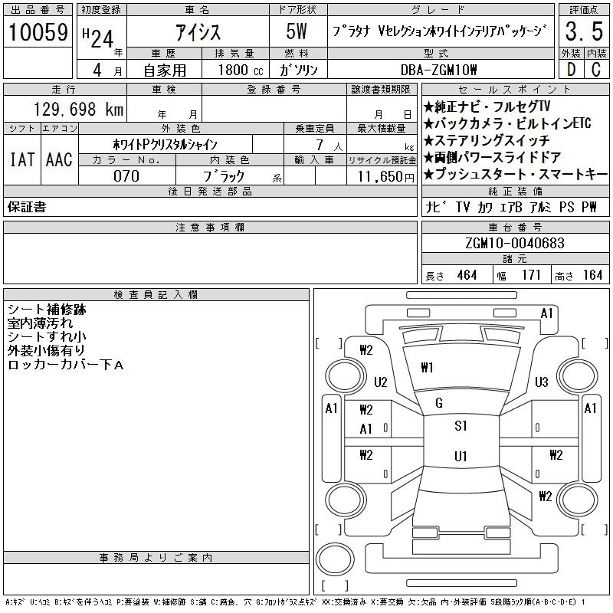Select the inspector note シートすれ小
Screen dimensions: 613x613
coord(47,337)
